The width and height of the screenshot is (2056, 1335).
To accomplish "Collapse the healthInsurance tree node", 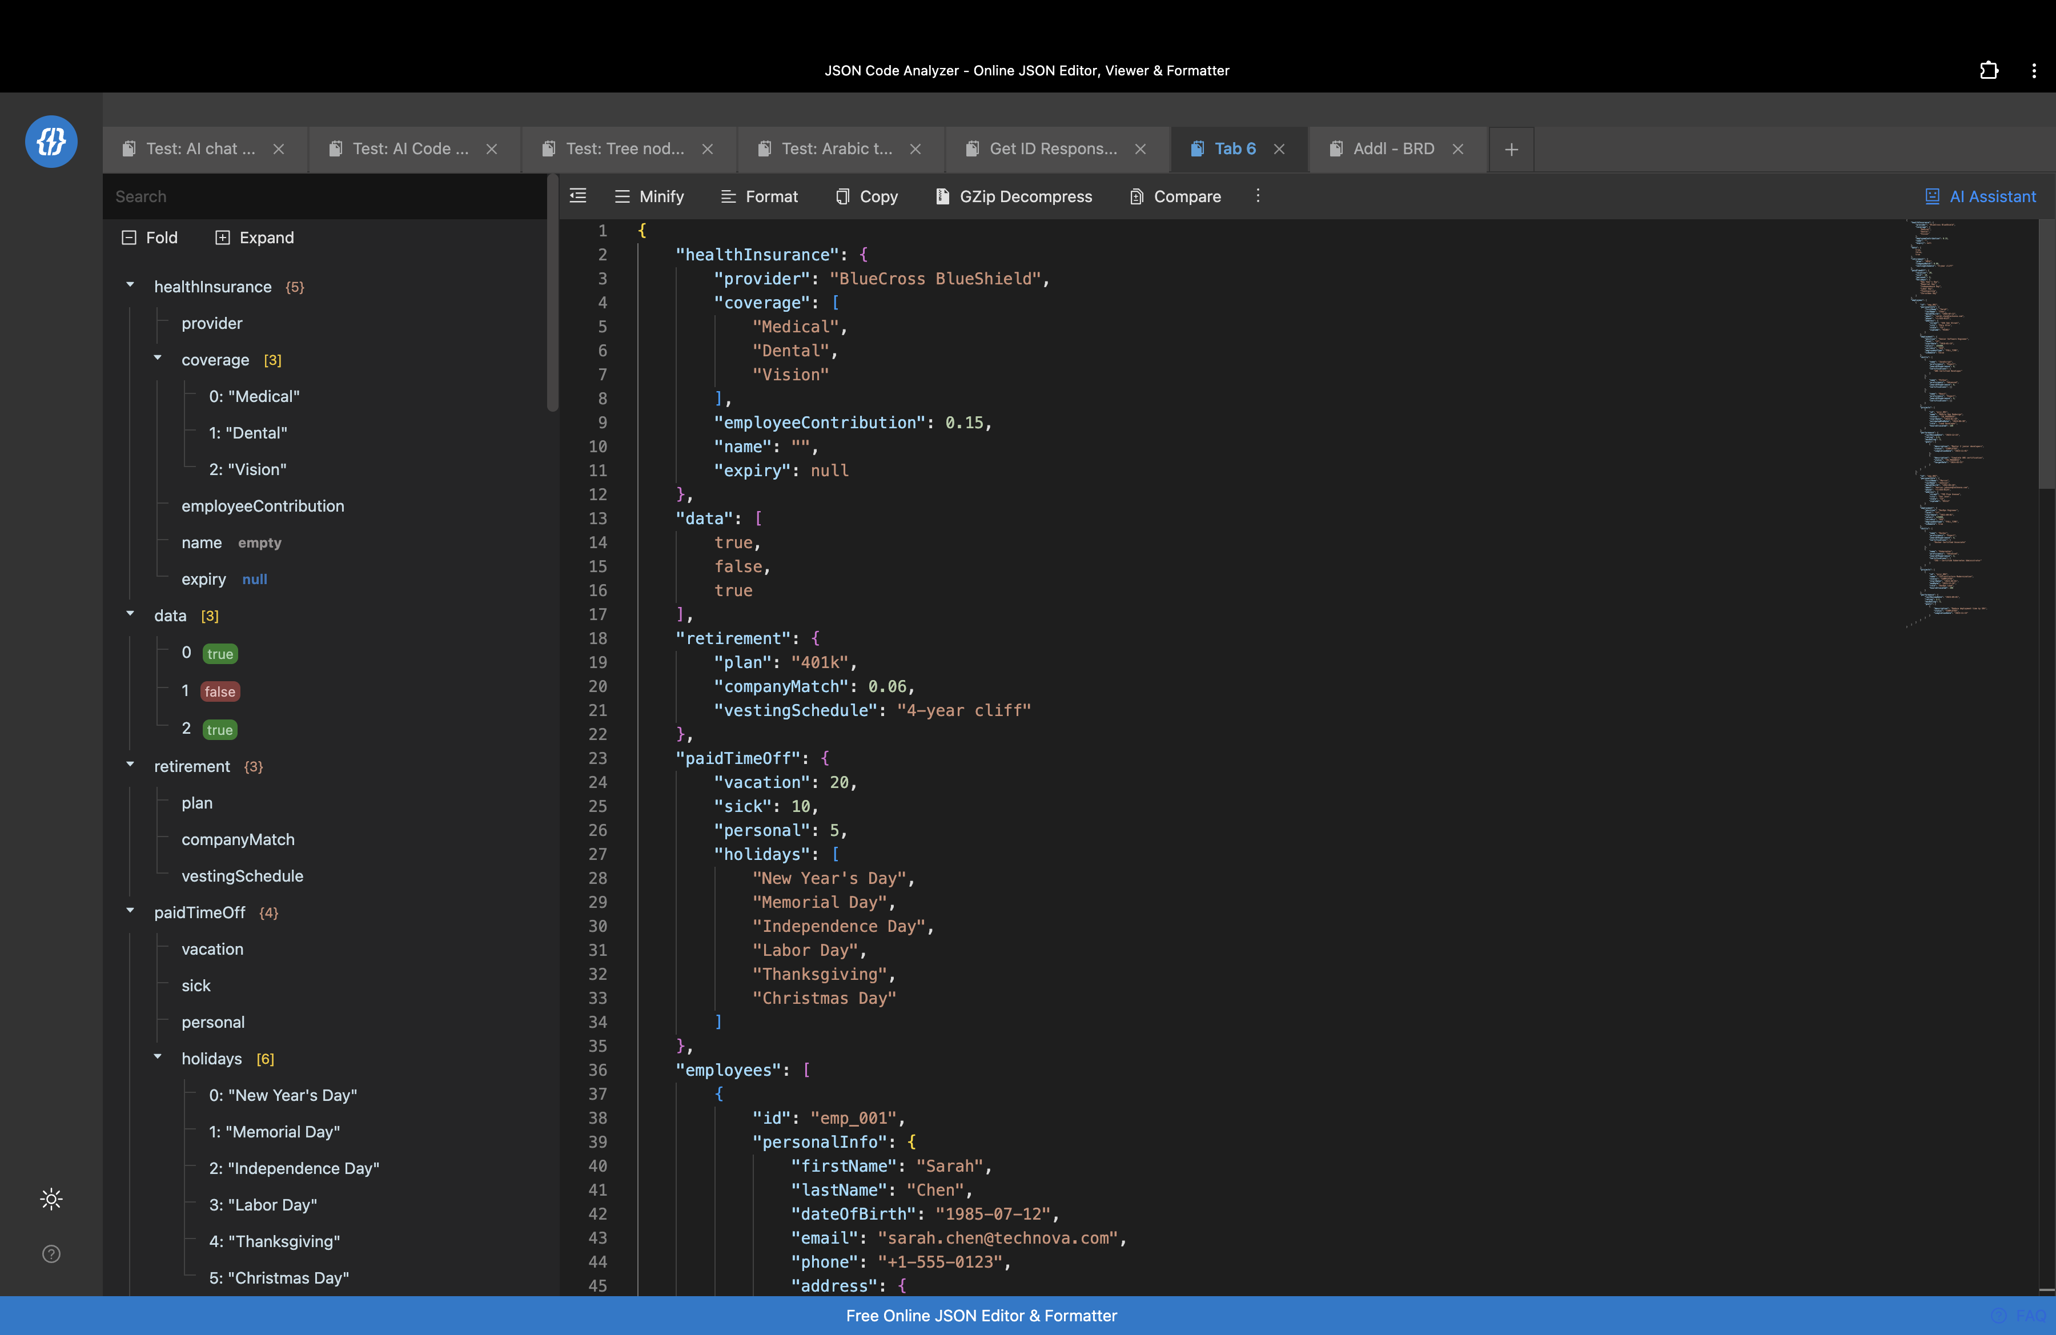I will click(130, 285).
